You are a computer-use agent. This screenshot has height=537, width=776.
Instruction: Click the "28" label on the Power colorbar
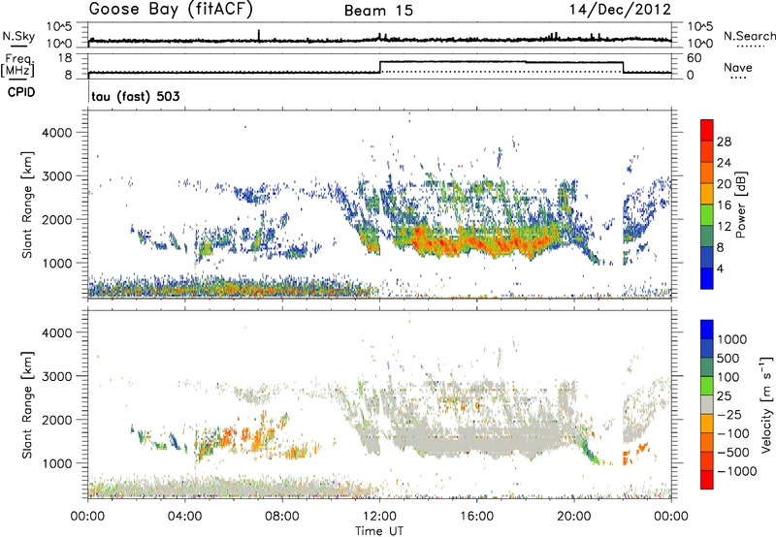[x=724, y=142]
